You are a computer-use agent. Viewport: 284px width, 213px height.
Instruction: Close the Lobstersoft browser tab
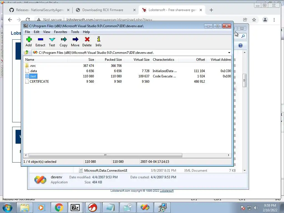coord(201,10)
